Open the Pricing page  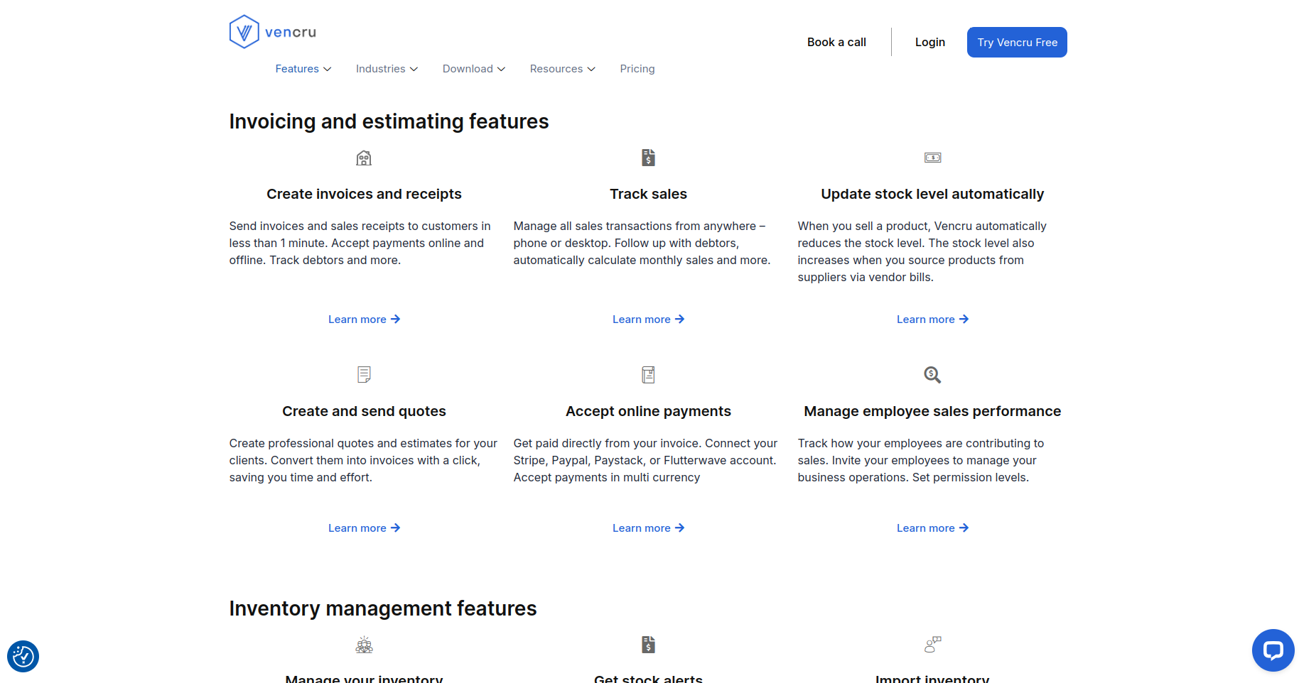[x=637, y=69]
